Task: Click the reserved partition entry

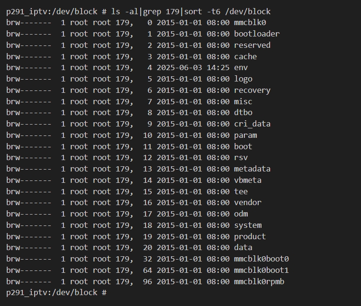Action: click(x=252, y=45)
